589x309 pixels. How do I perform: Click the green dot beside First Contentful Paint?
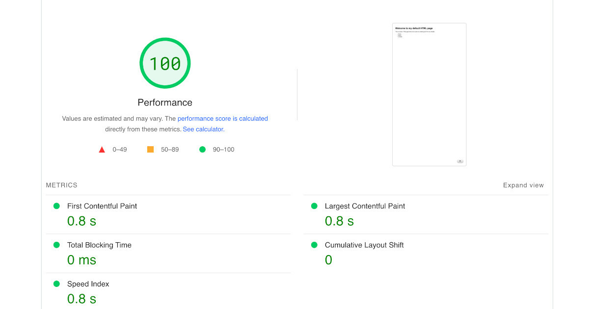click(x=56, y=206)
